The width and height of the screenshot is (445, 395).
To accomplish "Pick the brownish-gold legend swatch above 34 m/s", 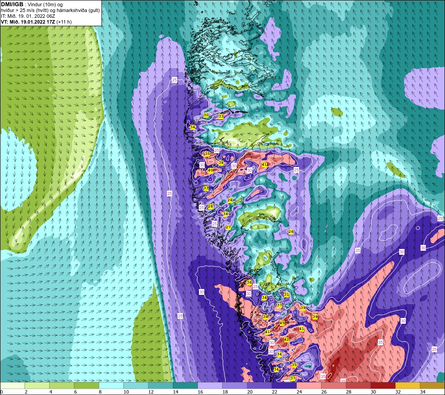I will (433, 386).
